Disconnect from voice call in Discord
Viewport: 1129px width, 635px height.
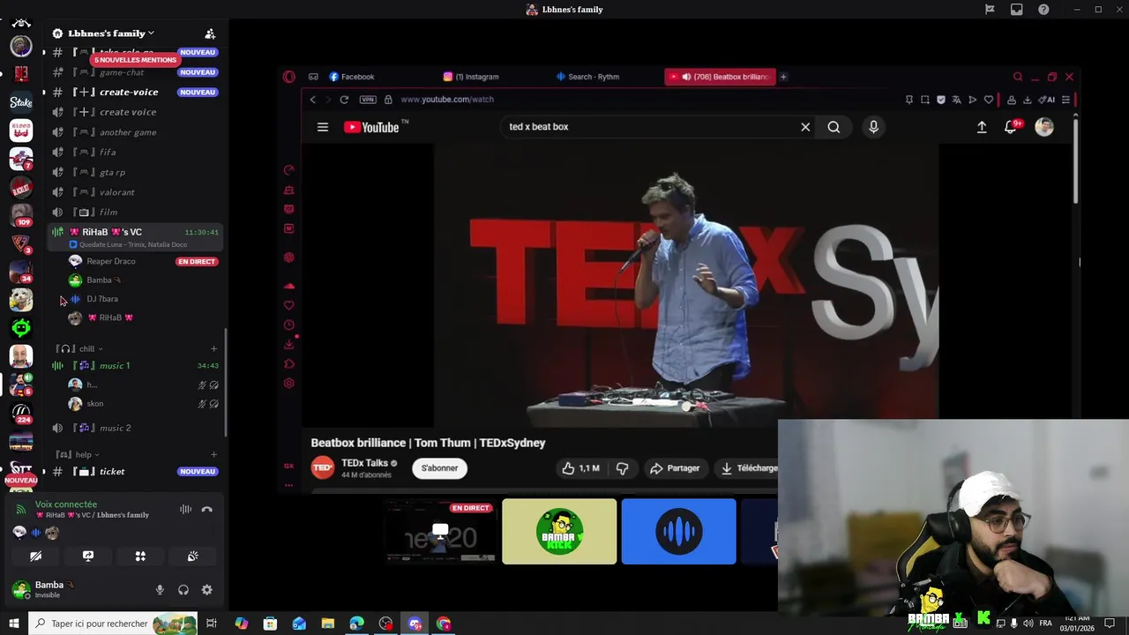(207, 509)
